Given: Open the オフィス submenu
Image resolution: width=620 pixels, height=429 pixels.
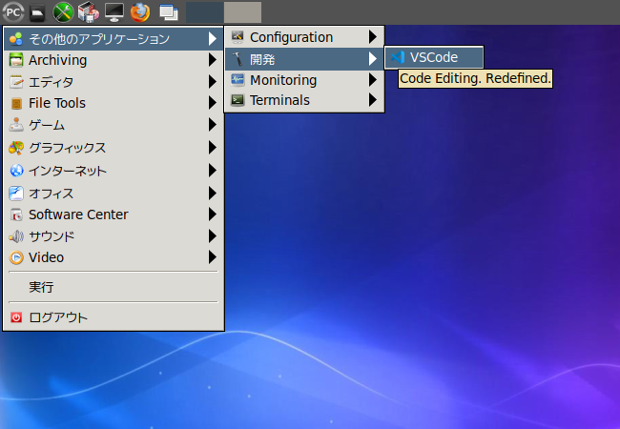Looking at the screenshot, I should (114, 194).
